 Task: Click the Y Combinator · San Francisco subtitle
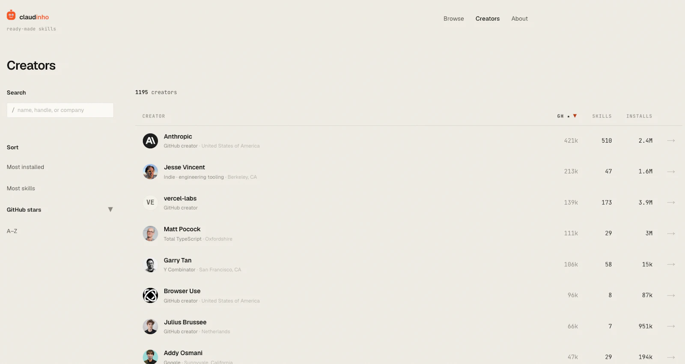[202, 270]
